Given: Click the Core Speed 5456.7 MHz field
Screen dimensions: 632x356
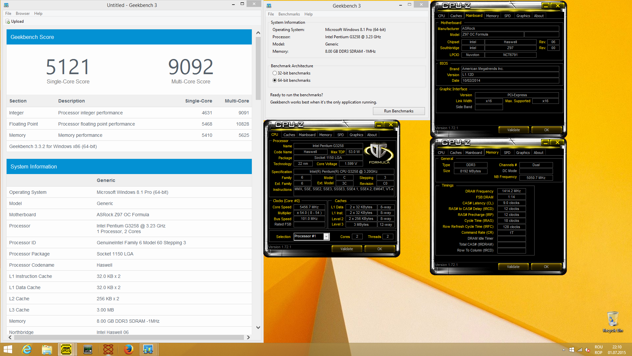Looking at the screenshot, I should point(309,207).
